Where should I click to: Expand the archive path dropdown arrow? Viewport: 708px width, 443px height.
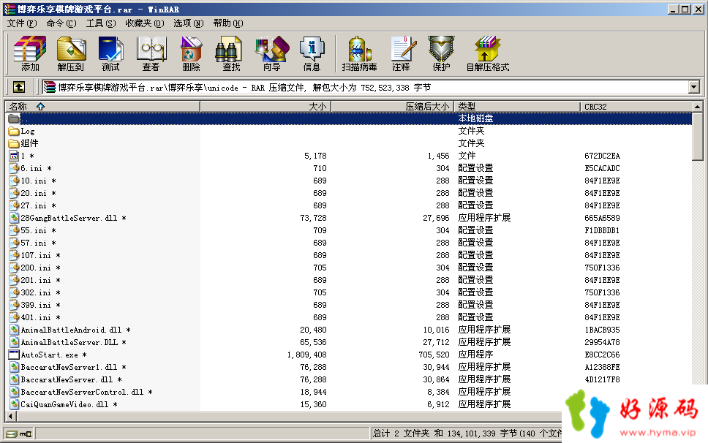(694, 86)
